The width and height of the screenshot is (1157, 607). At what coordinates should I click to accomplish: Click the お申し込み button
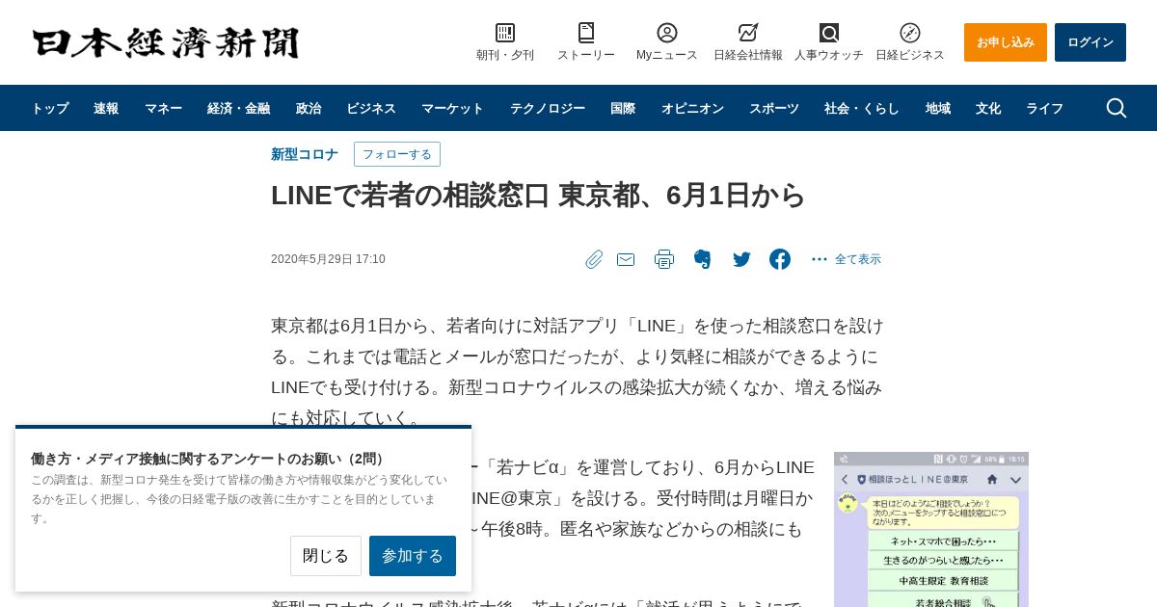(x=1006, y=42)
